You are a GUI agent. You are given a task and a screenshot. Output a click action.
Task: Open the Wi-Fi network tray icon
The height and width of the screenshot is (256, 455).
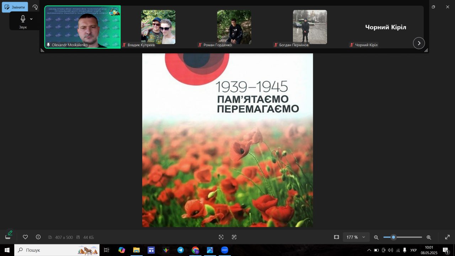tap(398, 250)
